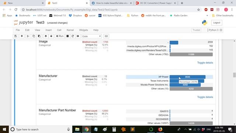Open the Chrome three-dot menu
Screen dimensions: 236x133
click(232, 10)
